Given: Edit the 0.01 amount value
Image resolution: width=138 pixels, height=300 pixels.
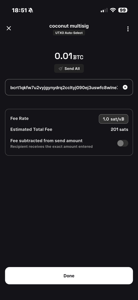Looking at the screenshot, I should [x=63, y=56].
